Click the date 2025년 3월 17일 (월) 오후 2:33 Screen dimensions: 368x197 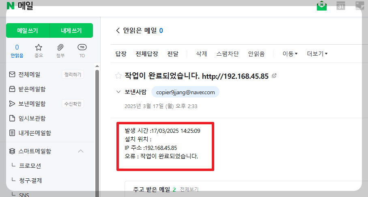(x=161, y=106)
